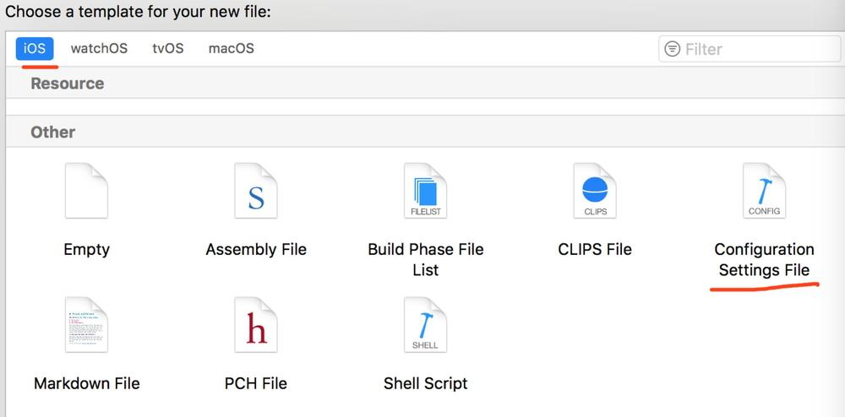The width and height of the screenshot is (845, 417).
Task: Choose the Configuration Settings File icon
Action: (764, 192)
